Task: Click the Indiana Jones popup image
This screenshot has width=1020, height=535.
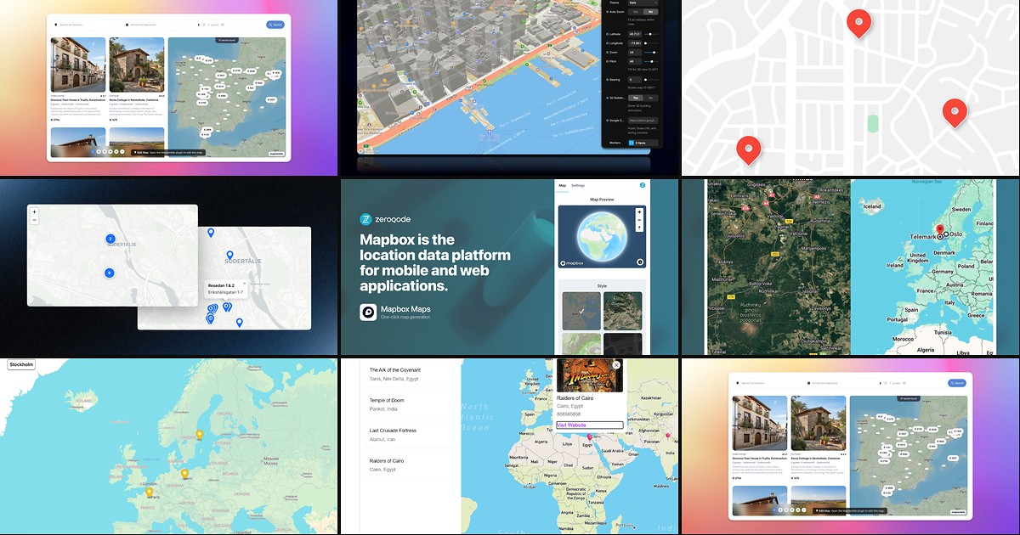Action: [590, 374]
